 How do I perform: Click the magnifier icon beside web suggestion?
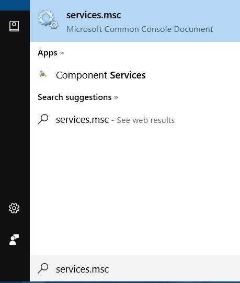pyautogui.click(x=43, y=119)
